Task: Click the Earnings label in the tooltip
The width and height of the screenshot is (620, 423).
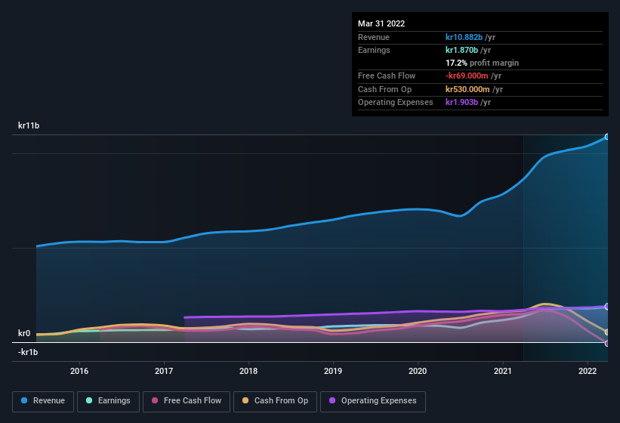Action: pos(374,50)
